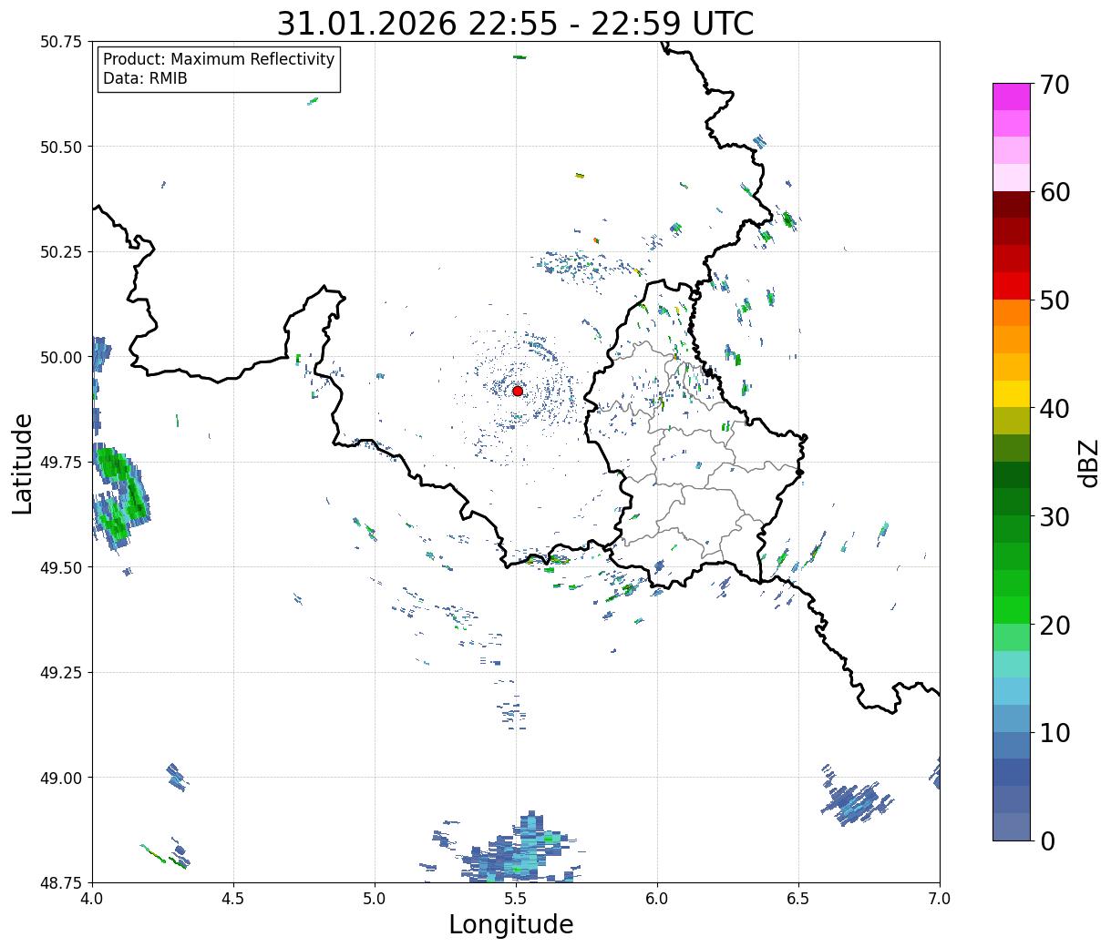Select the yellow colorbar segment above 40 dBZ
Screen dimensions: 1111x947
pyautogui.click(x=1011, y=393)
